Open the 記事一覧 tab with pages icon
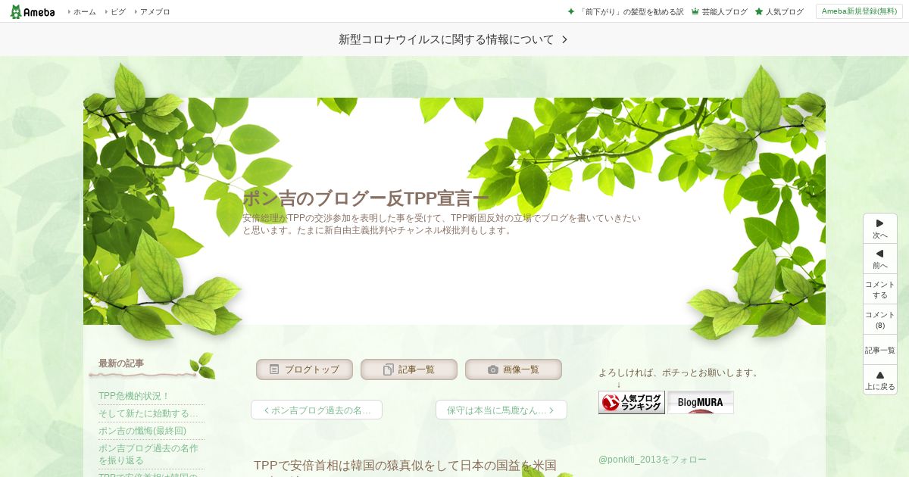 click(409, 369)
